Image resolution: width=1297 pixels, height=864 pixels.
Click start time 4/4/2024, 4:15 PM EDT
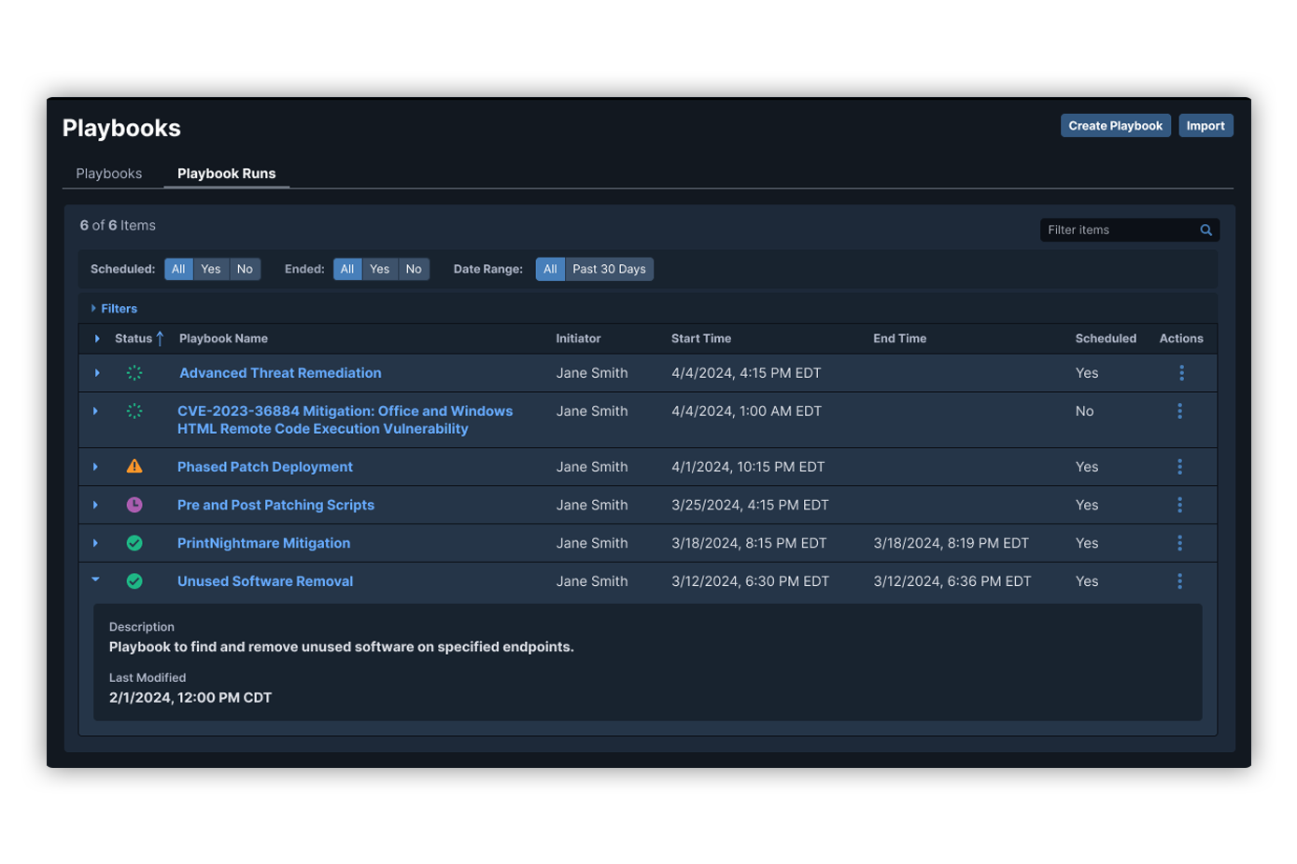click(x=746, y=372)
